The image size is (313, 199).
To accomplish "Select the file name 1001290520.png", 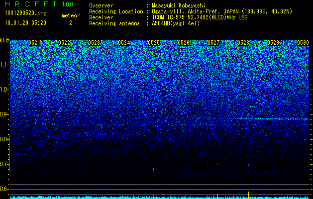I will click(x=26, y=13).
